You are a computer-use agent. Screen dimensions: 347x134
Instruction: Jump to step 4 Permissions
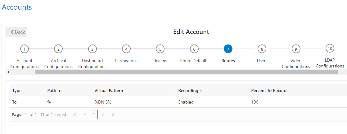(126, 49)
